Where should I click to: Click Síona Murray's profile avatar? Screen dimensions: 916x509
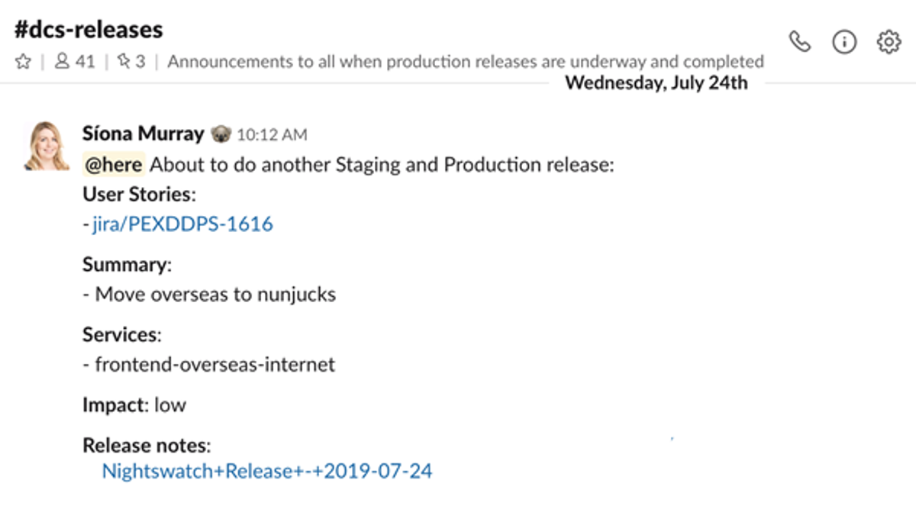47,146
